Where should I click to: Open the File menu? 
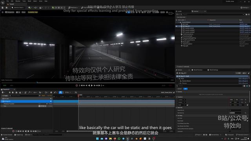pos(7,1)
